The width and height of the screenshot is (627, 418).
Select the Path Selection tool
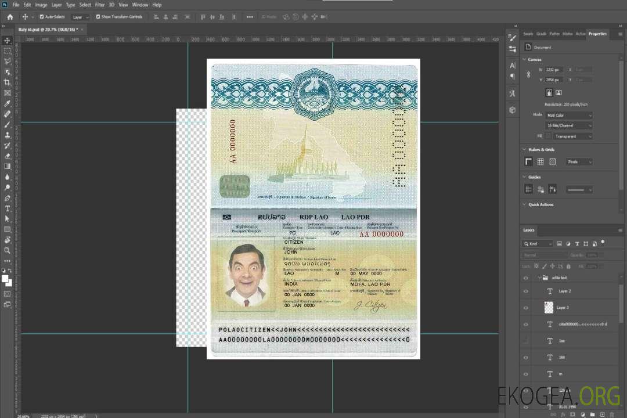coord(7,219)
